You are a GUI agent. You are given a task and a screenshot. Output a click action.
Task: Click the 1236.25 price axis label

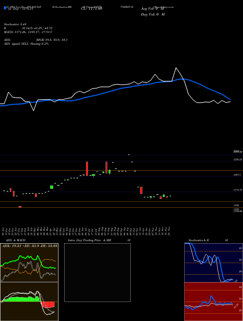coord(238,159)
